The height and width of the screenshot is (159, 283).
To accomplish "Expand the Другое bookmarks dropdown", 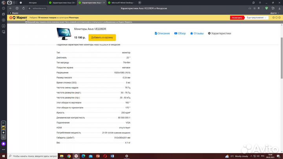I will [275, 13].
